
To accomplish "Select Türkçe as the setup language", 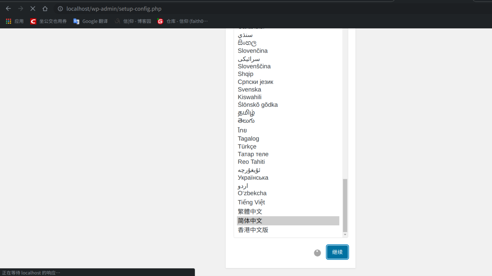I will pos(247,146).
